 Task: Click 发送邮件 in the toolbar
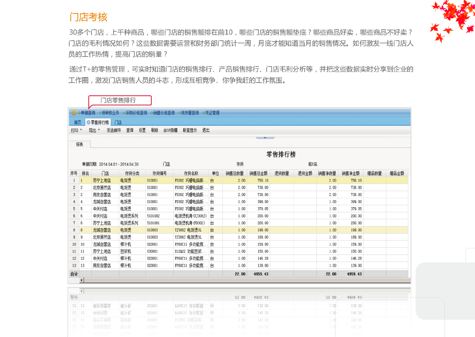point(114,130)
